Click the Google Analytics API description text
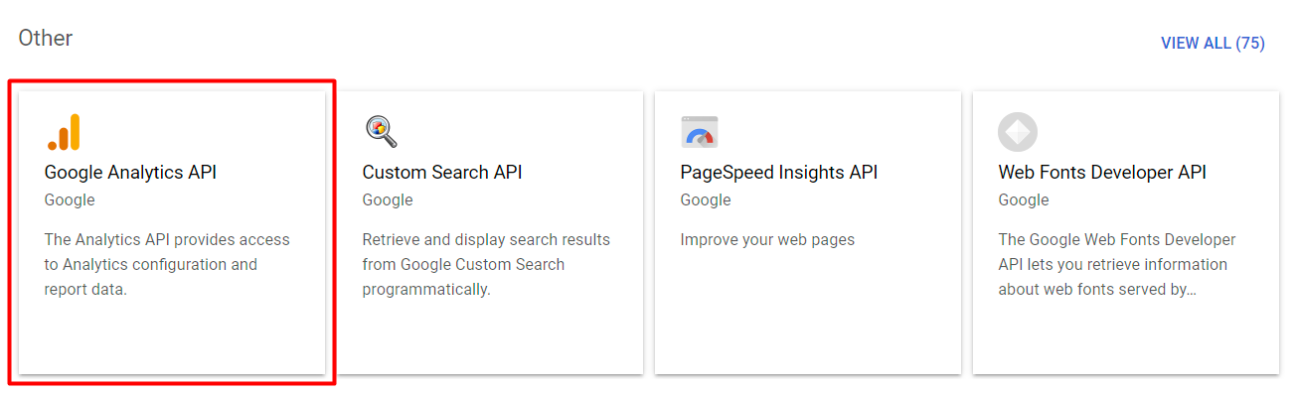This screenshot has height=394, width=1297. coord(167,265)
